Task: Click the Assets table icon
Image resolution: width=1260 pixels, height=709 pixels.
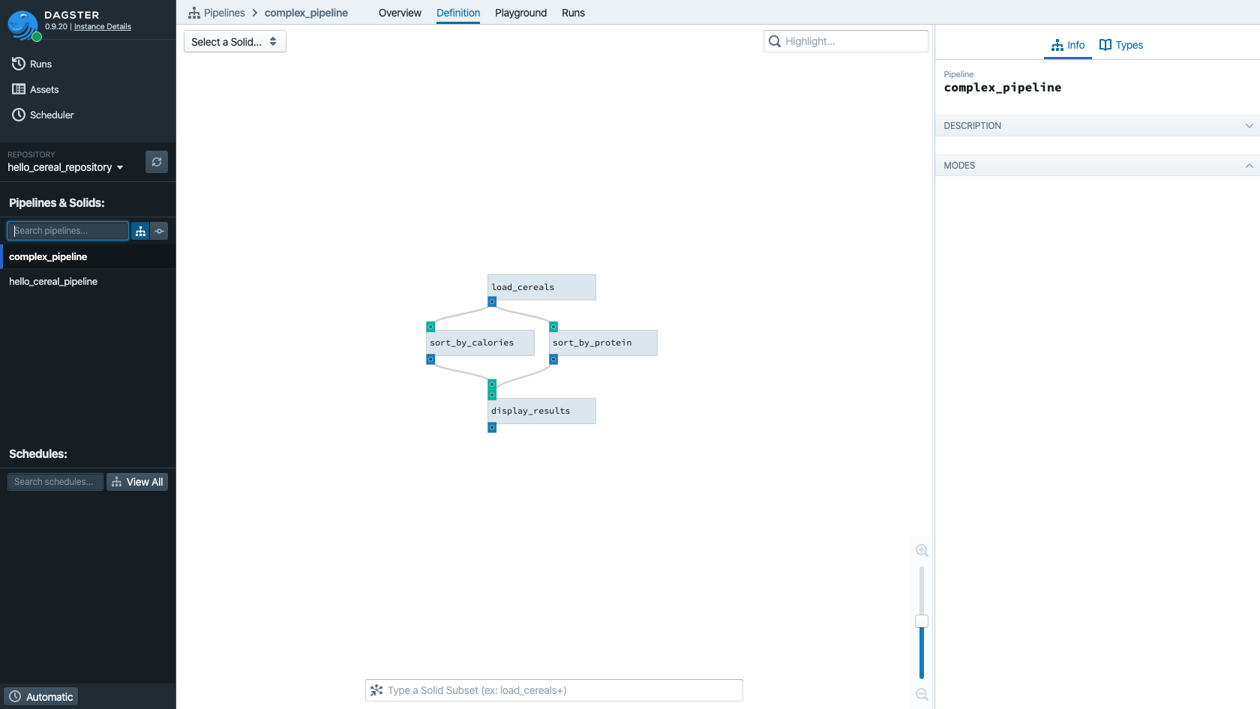Action: [19, 89]
